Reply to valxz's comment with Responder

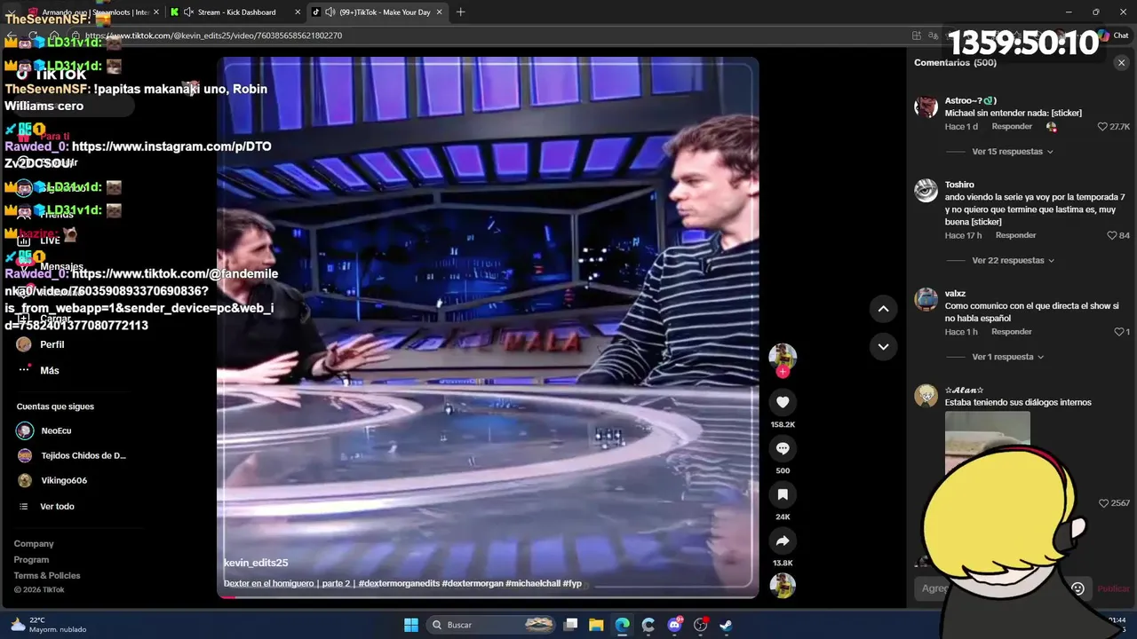pos(1012,332)
